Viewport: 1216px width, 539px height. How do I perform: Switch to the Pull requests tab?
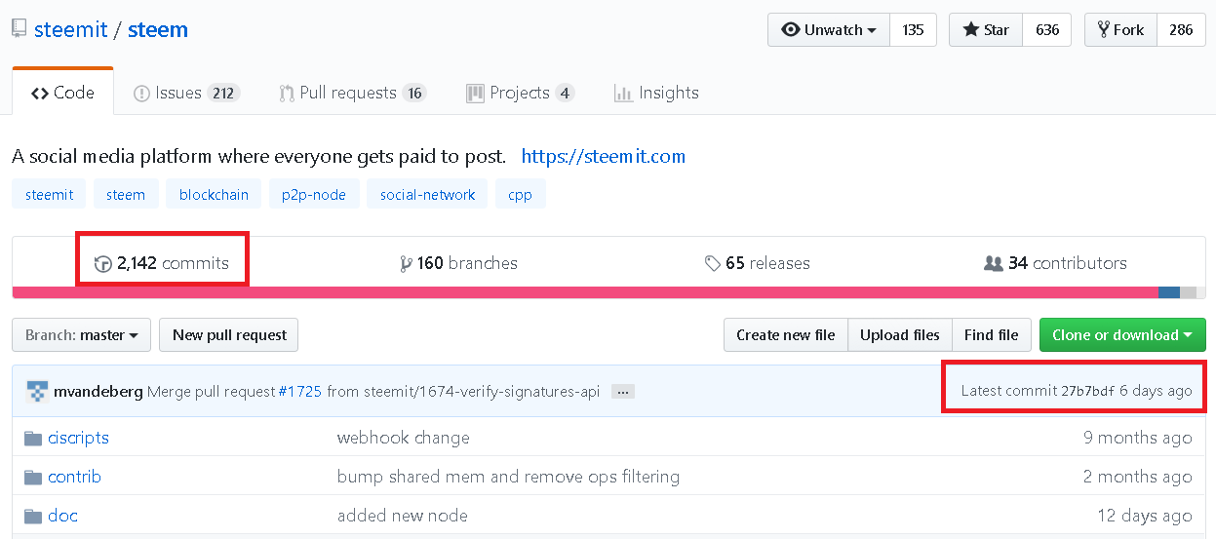pyautogui.click(x=351, y=94)
